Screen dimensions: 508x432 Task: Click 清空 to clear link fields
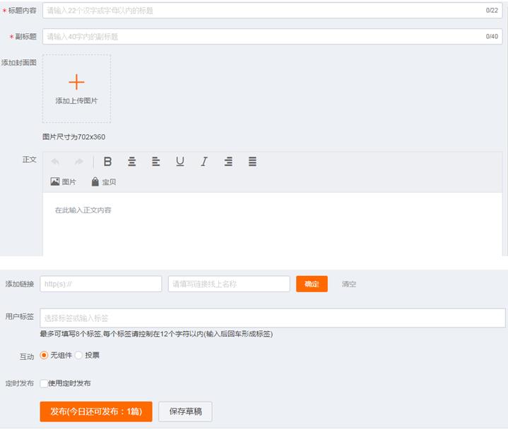point(349,284)
